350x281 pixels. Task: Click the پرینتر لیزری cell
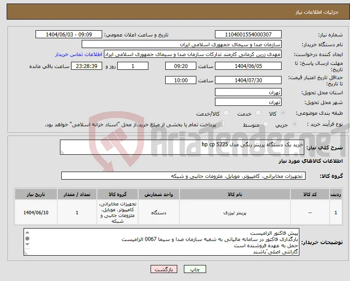pyautogui.click(x=235, y=213)
